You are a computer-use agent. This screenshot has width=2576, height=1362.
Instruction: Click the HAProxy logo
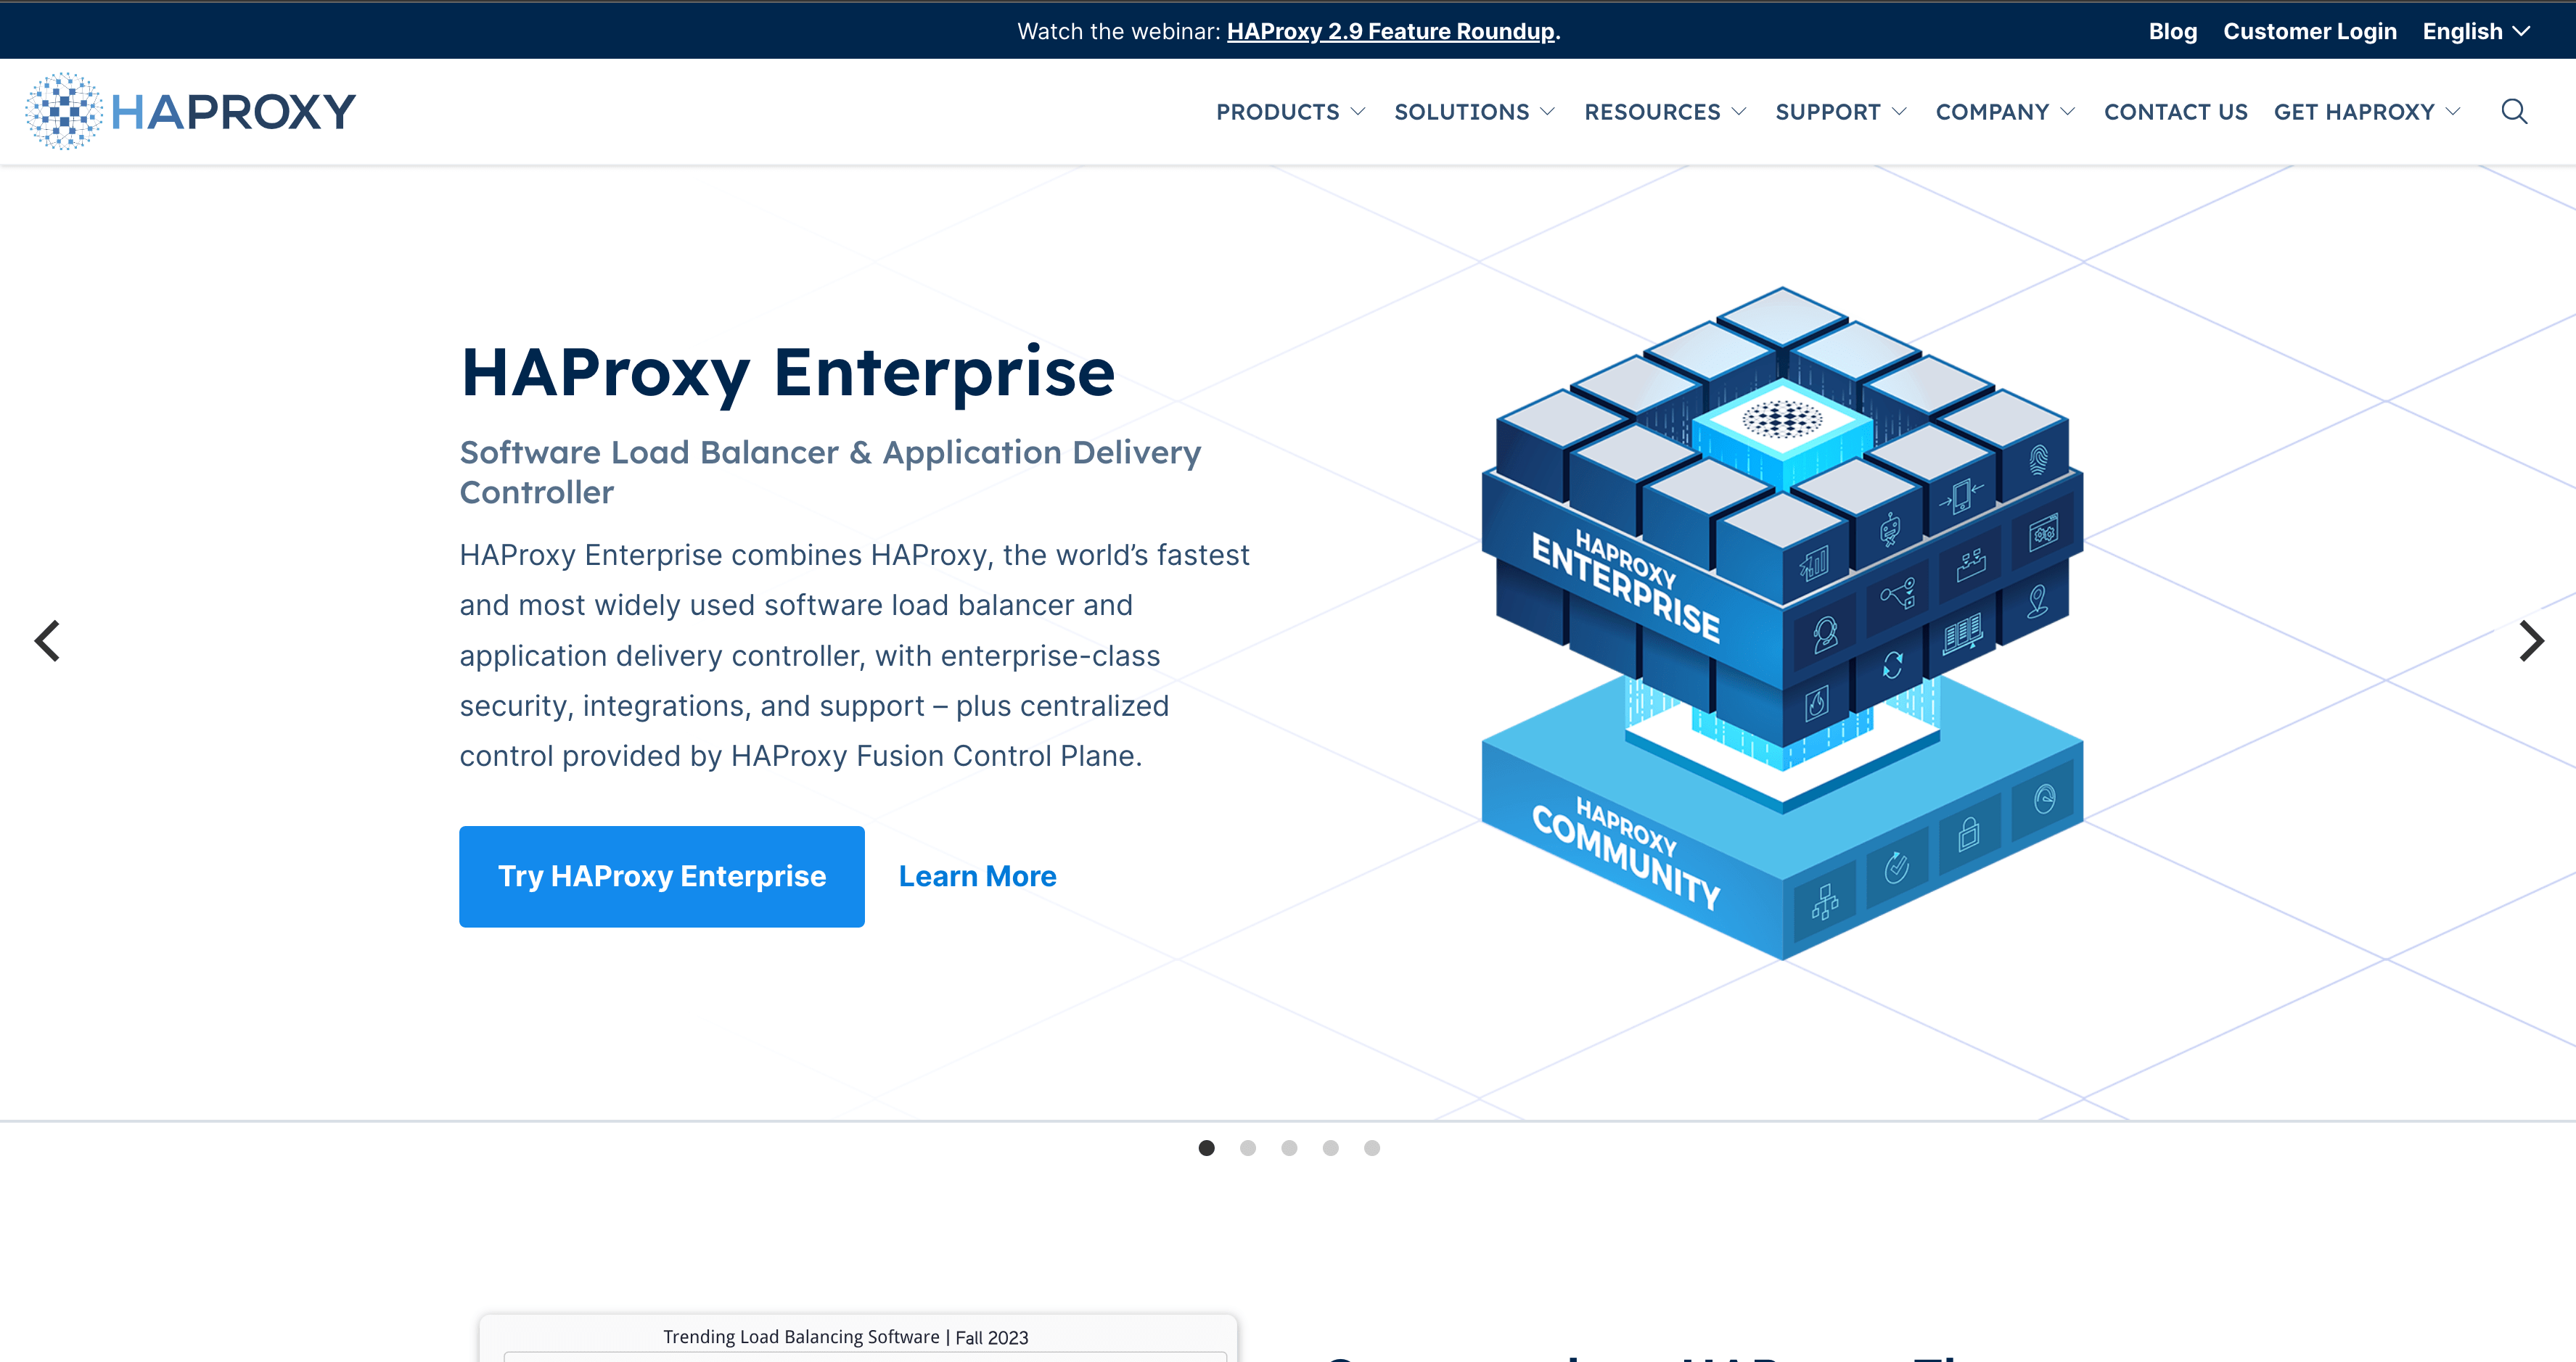(190, 111)
